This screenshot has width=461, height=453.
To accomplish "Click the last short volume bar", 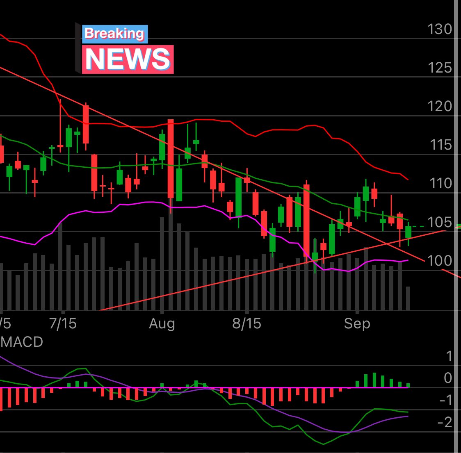I will click(408, 298).
